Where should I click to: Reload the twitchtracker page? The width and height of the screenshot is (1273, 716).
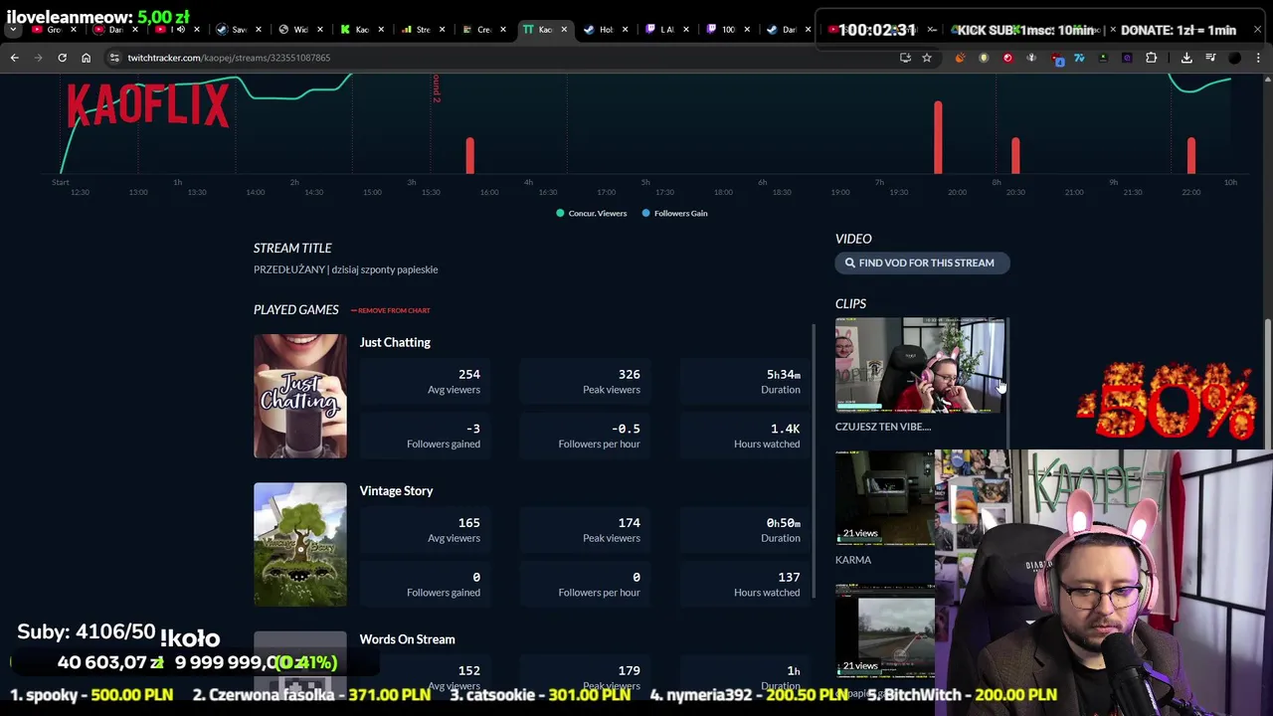coord(62,58)
